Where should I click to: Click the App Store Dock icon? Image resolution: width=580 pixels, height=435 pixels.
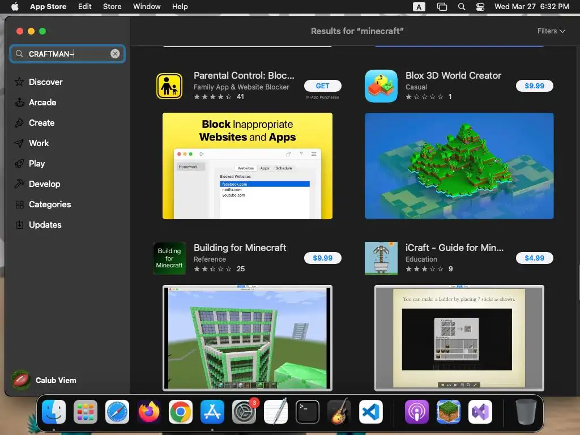212,412
